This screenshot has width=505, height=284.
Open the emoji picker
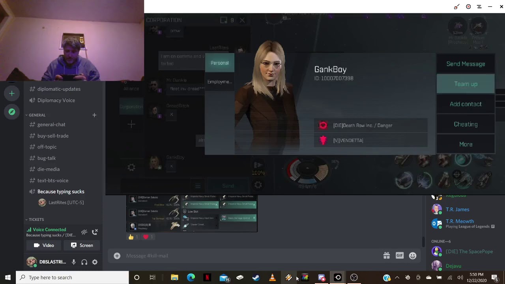point(413,256)
